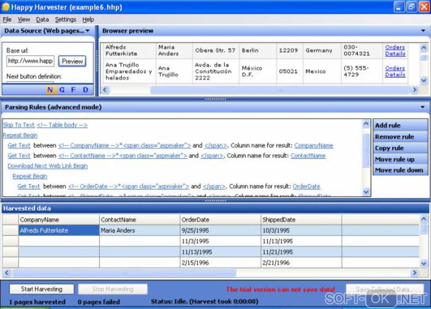Open the Data menu
Image resolution: width=431 pixels, height=309 pixels.
click(42, 19)
